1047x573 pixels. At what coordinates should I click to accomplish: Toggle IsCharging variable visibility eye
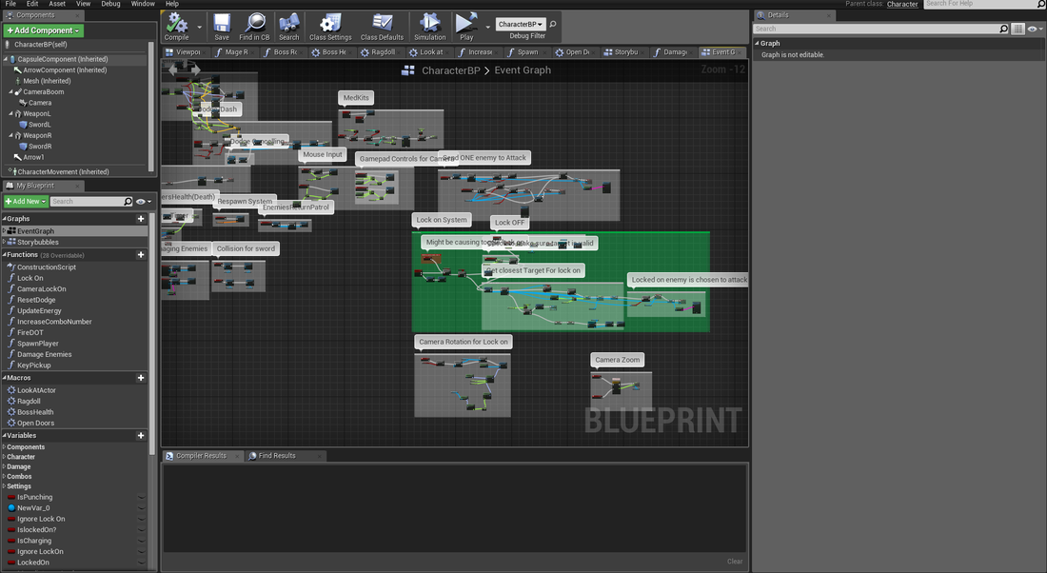tap(141, 541)
